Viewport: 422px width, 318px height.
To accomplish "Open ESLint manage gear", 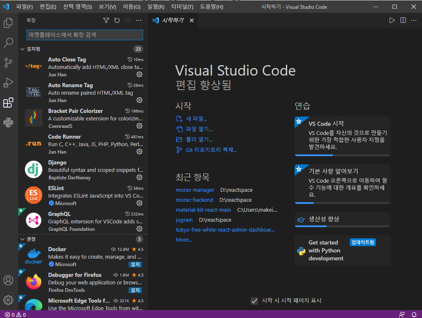I will click(x=139, y=203).
